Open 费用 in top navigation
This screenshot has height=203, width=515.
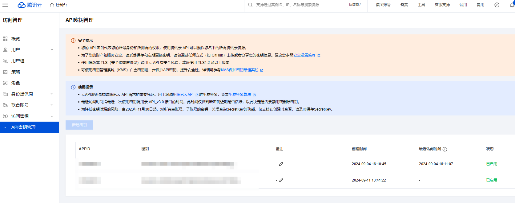pos(480,5)
